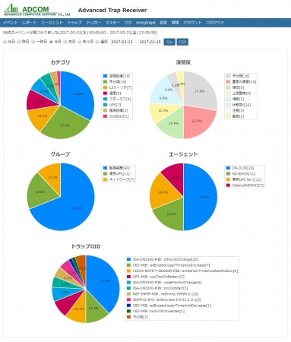Image resolution: width=291 pixels, height=342 pixels.
Task: Open the 設定 menu
Action: click(163, 23)
